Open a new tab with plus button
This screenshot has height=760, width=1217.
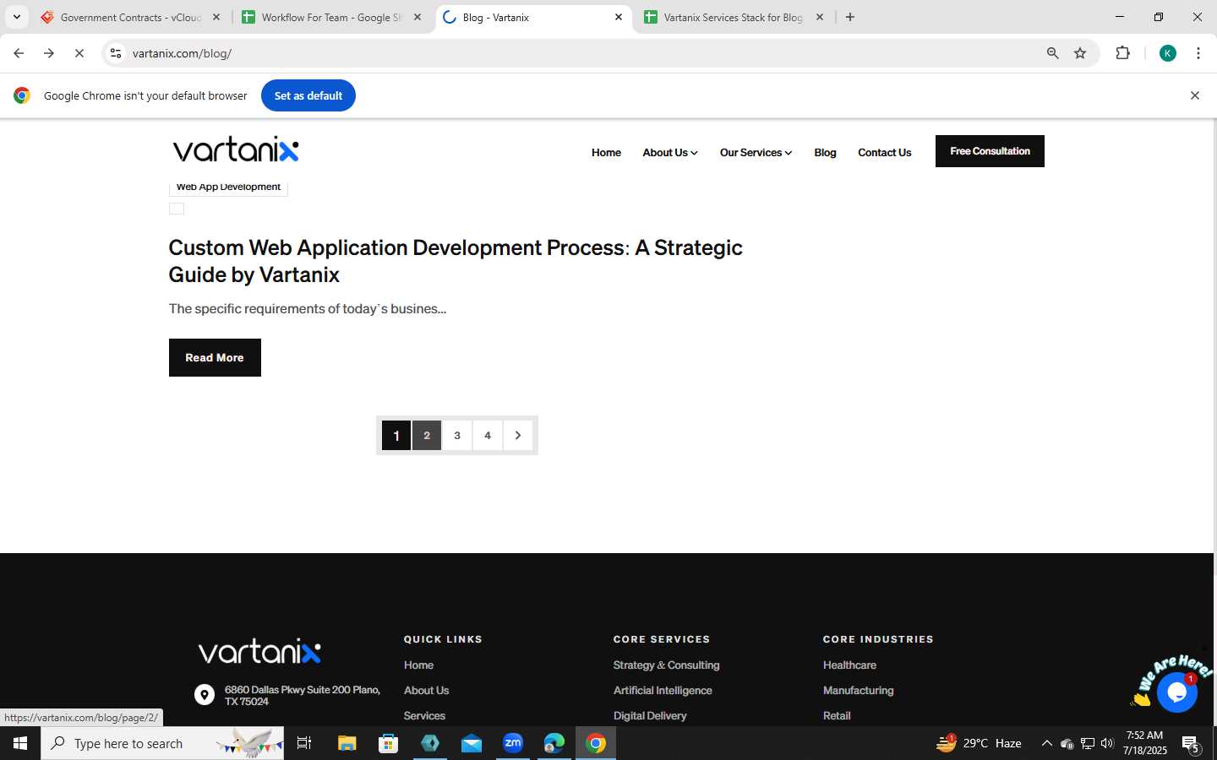[x=850, y=17]
